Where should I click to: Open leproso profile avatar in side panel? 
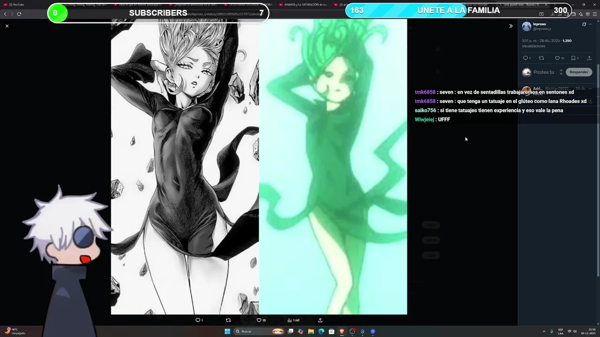click(x=526, y=26)
